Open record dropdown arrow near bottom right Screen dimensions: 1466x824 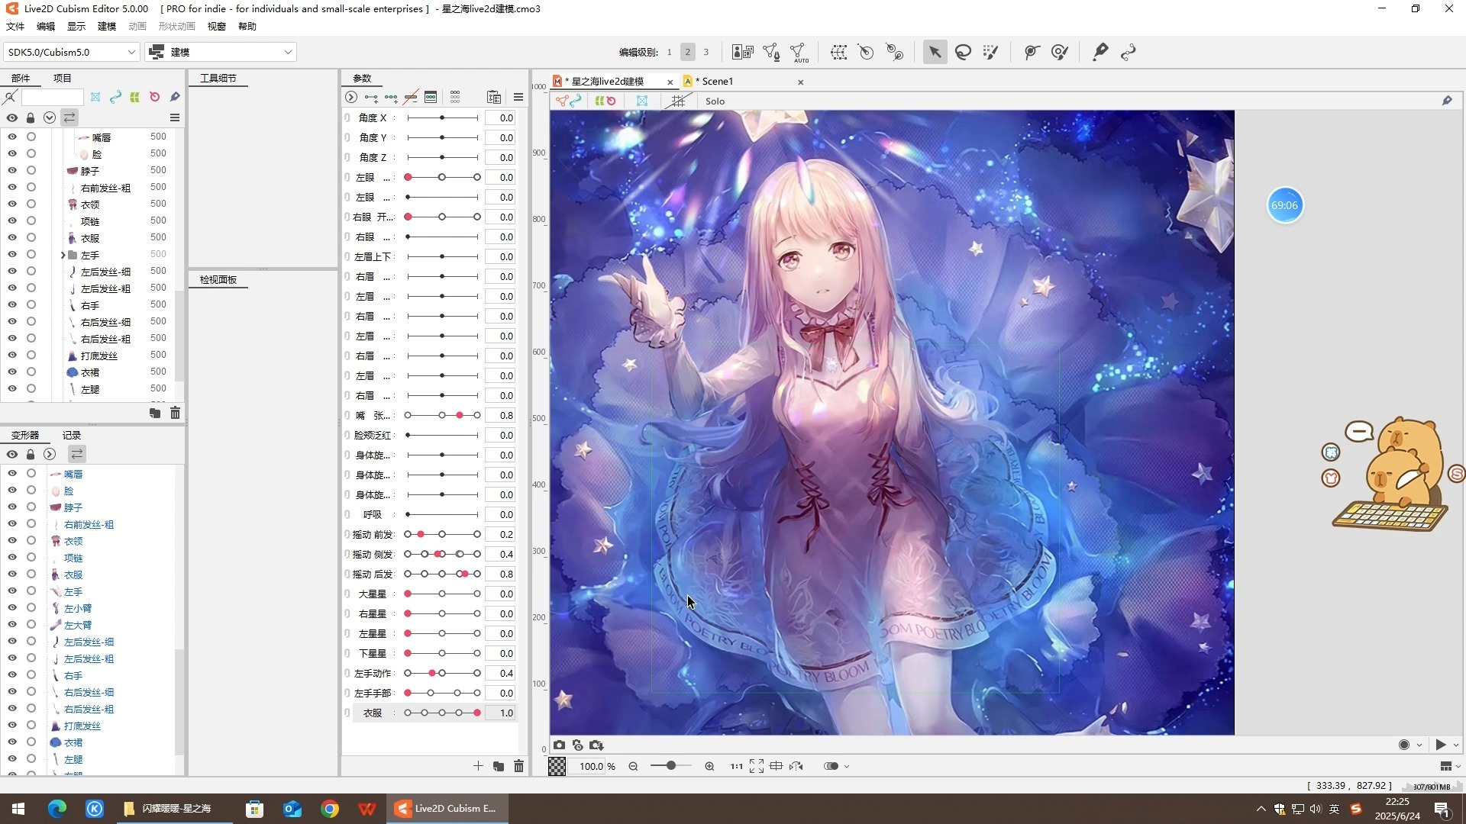tap(1419, 745)
